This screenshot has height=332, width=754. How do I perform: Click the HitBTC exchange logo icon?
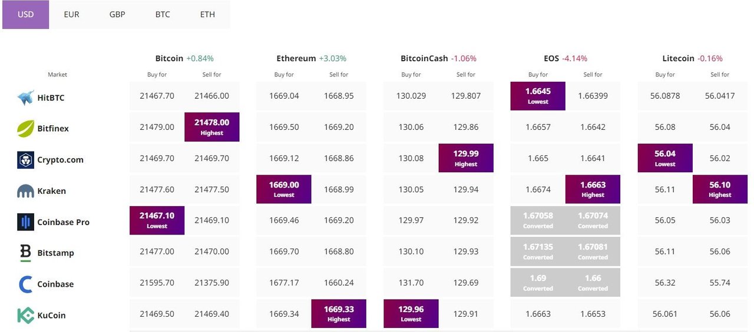click(25, 98)
